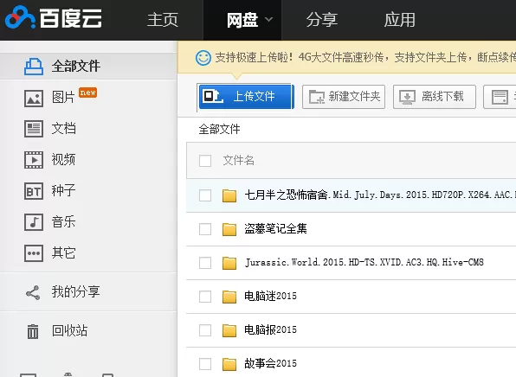This screenshot has height=377, width=516.
Task: Open the 分享 tab
Action: pyautogui.click(x=321, y=20)
